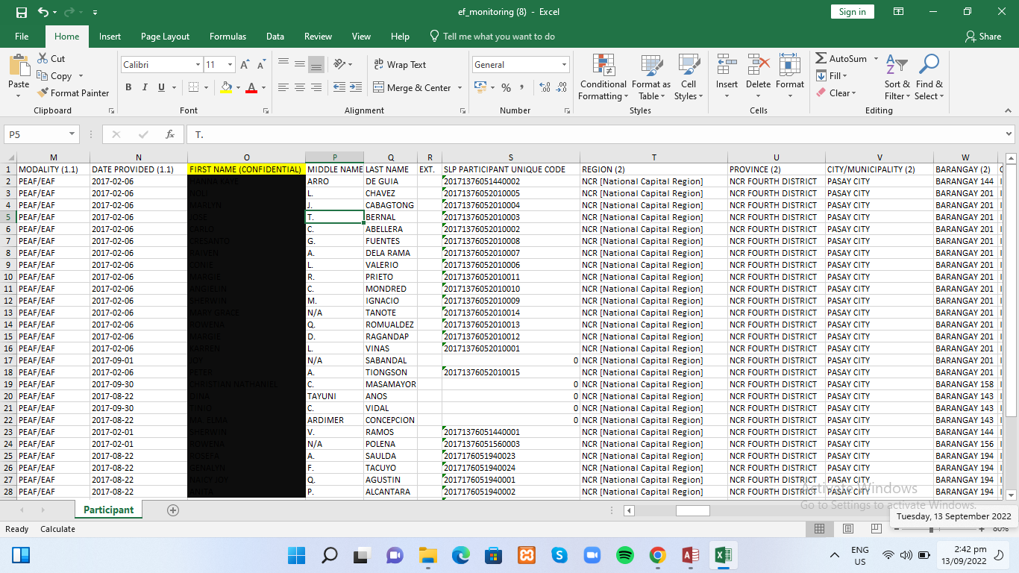The image size is (1019, 573).
Task: Expand the font name Calibri dropdown
Action: click(x=198, y=65)
